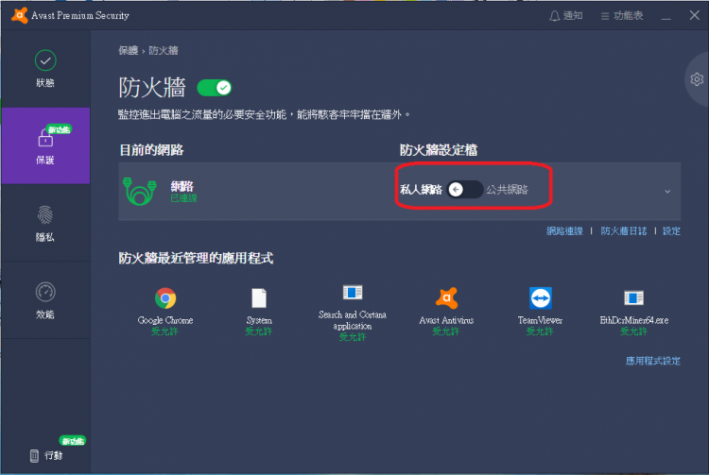Open settings with the gear icon
Image resolution: width=709 pixels, height=475 pixels.
[698, 78]
